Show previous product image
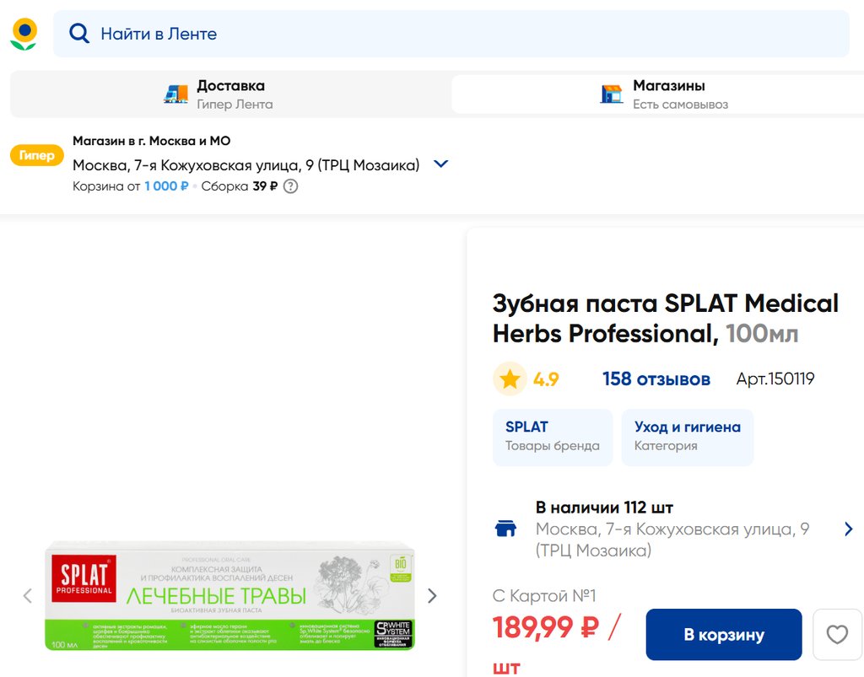This screenshot has width=864, height=677. 28,595
